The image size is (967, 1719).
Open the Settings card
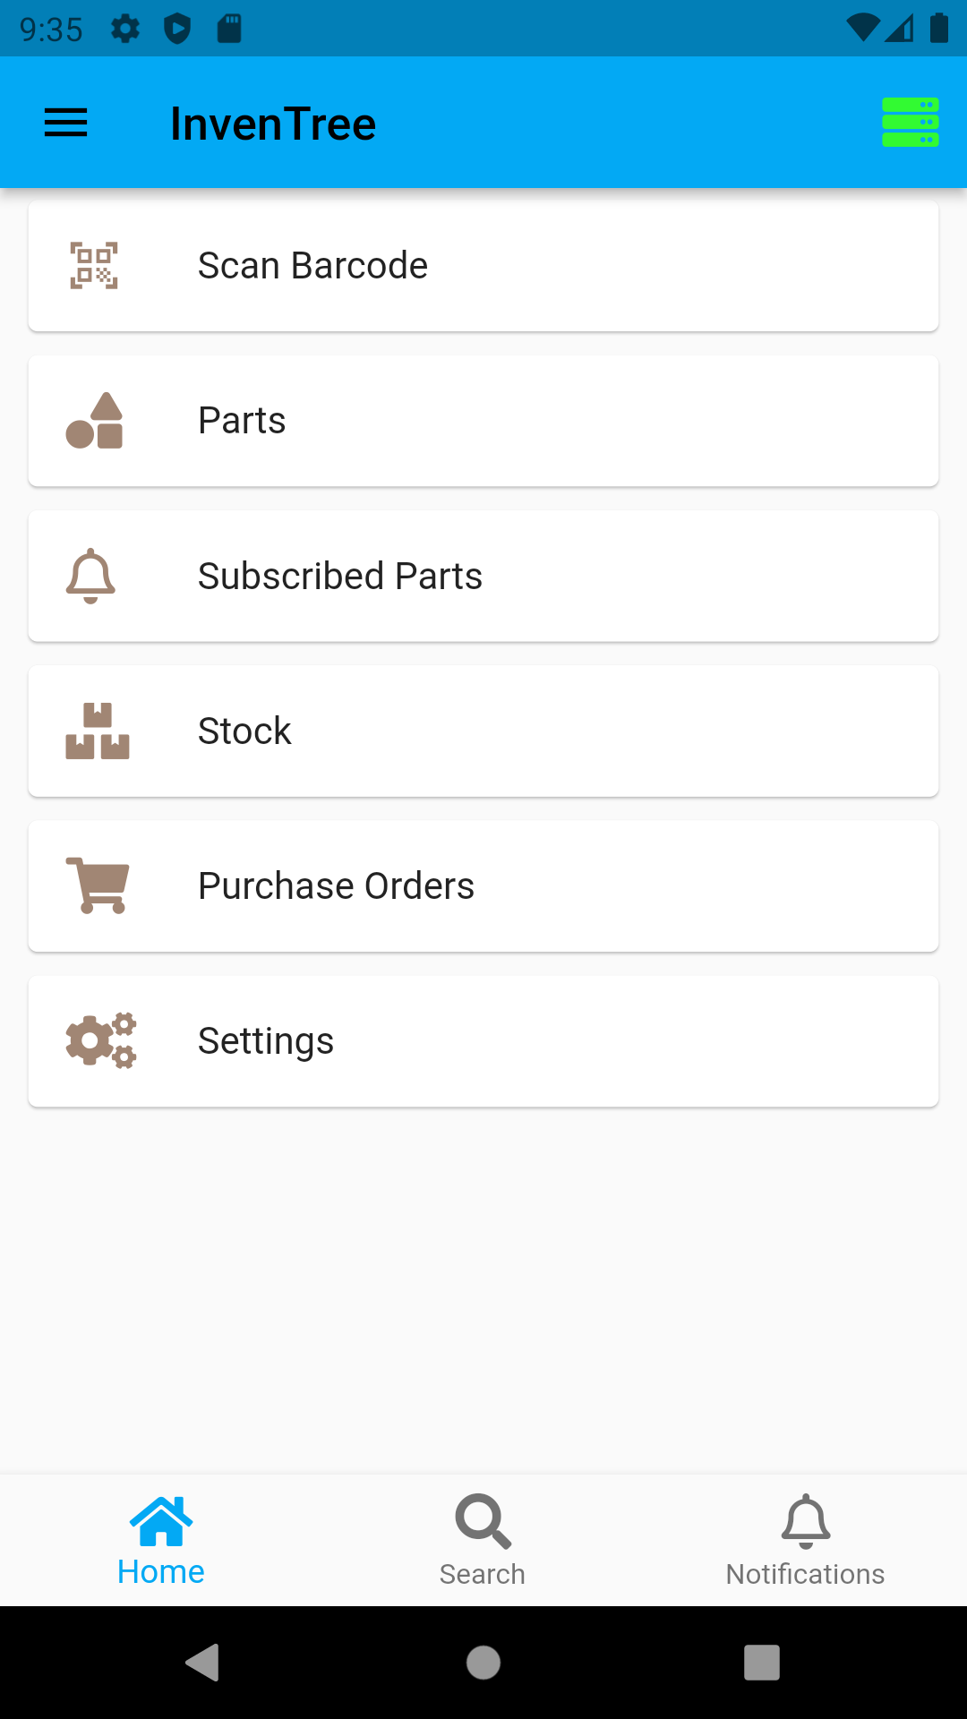pyautogui.click(x=483, y=1041)
